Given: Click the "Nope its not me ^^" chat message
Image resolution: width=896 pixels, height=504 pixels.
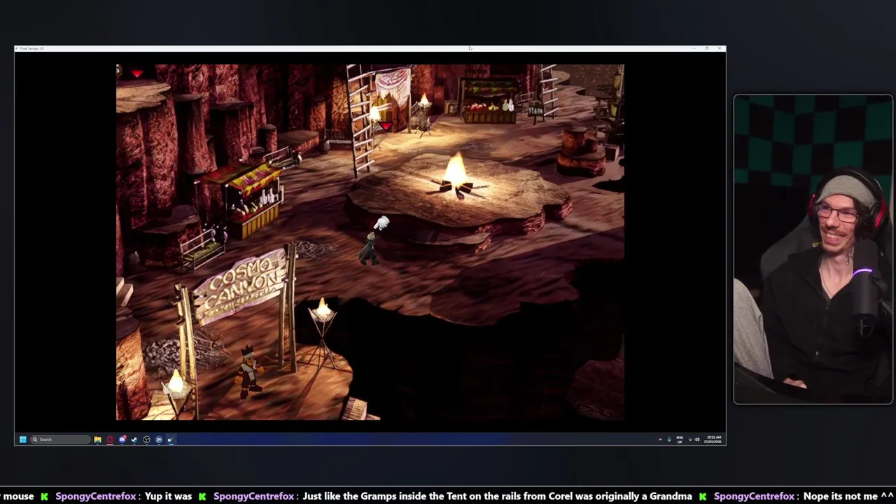Looking at the screenshot, I should [x=849, y=496].
